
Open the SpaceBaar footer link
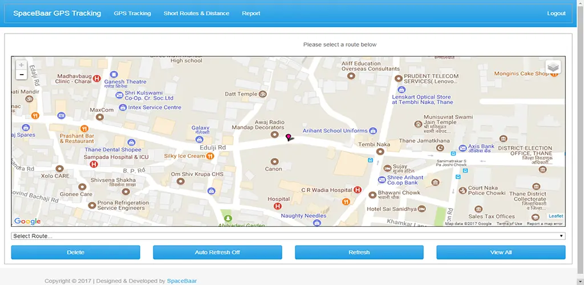click(182, 281)
